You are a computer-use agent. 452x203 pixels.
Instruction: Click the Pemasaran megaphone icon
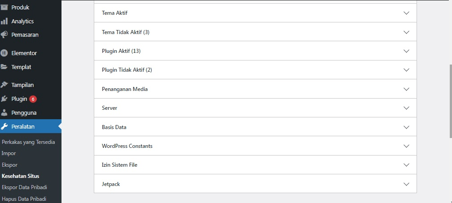point(4,35)
